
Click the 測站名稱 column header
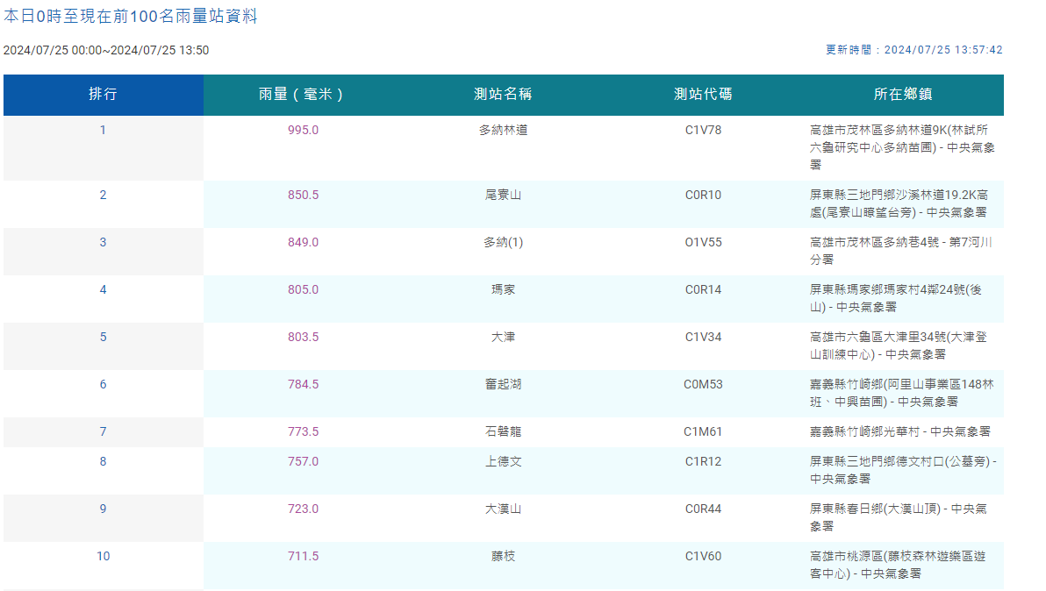[504, 95]
